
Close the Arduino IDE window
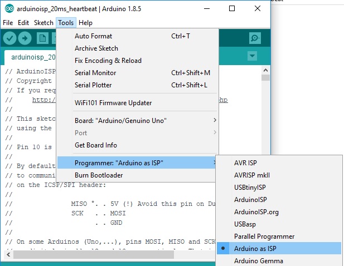point(258,9)
